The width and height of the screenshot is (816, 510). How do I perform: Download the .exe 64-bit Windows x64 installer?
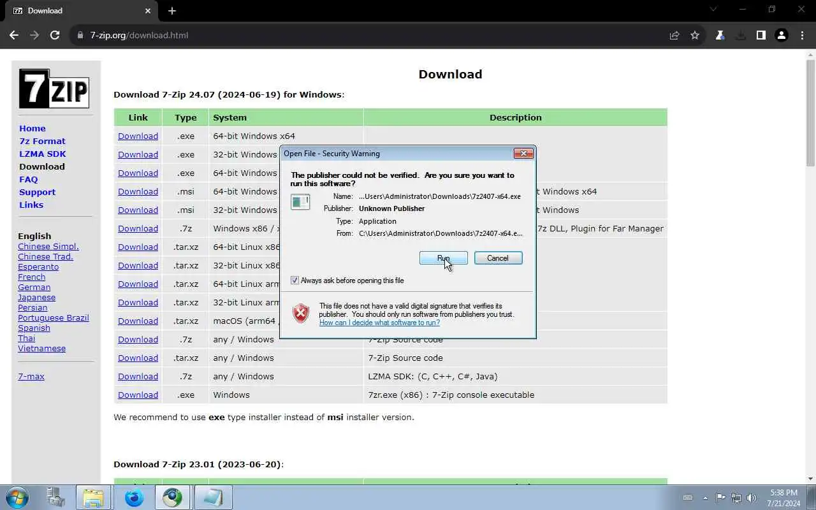138,136
